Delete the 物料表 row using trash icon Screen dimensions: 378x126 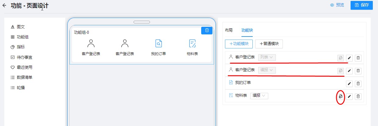pyautogui.click(x=358, y=96)
